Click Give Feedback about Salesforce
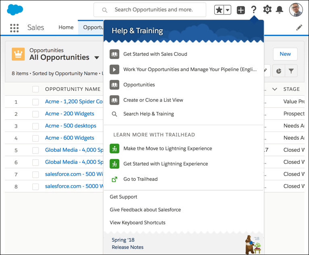 pos(145,209)
